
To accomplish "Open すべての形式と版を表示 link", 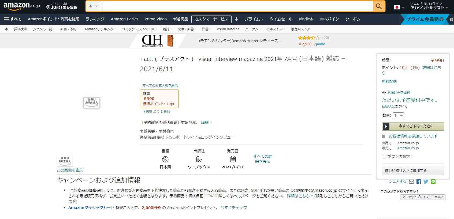I will (x=160, y=86).
